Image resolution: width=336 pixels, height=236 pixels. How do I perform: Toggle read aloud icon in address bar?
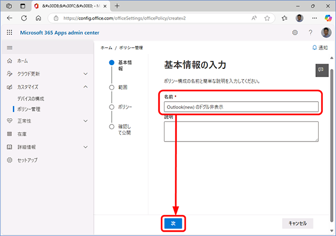254,18
